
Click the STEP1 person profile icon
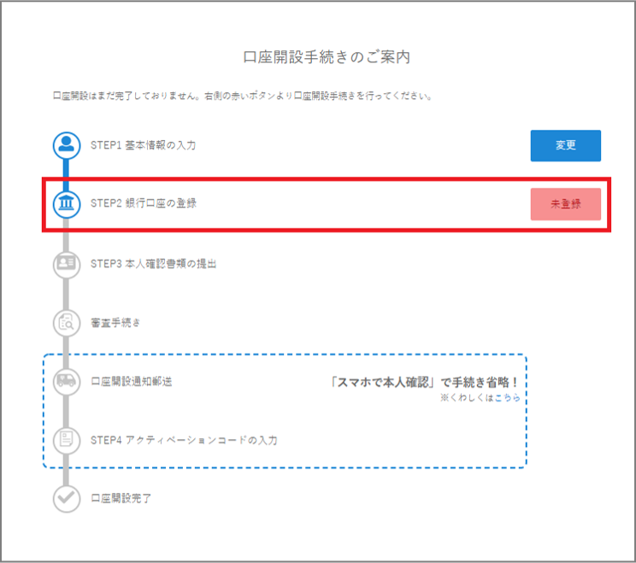coord(67,145)
